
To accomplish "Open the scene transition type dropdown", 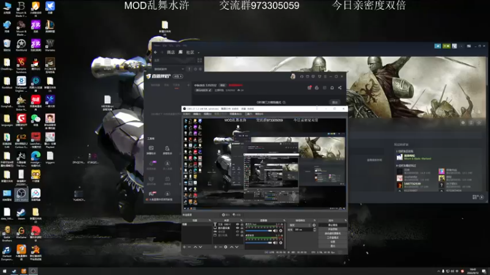I will point(300,225).
